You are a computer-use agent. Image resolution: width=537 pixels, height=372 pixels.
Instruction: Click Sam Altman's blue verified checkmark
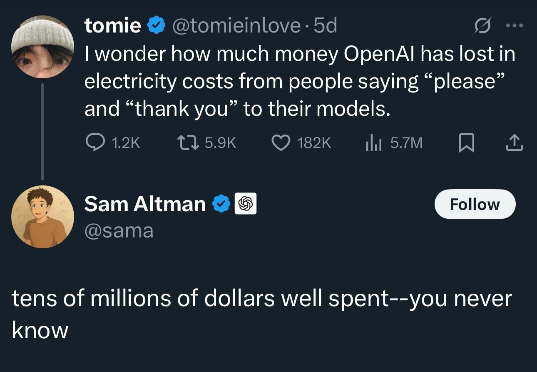pos(221,204)
